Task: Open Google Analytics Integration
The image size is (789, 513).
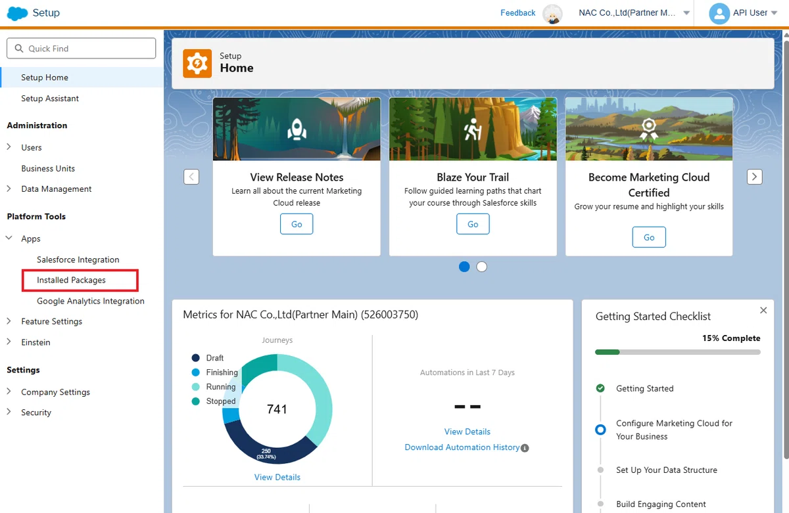Action: tap(91, 301)
